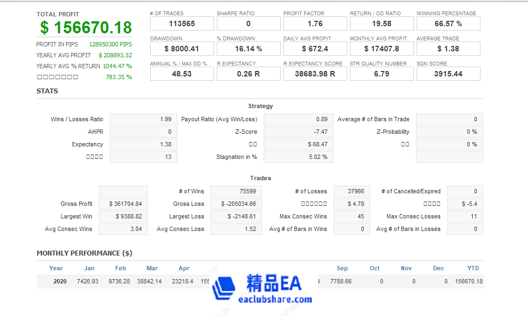This screenshot has height=320, width=528.
Task: Click the Max Consec Wins value 45
Action: [x=352, y=216]
